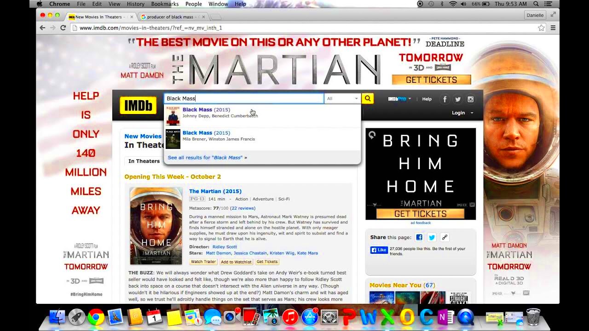Open search category 'All' dropdown
This screenshot has width=589, height=331.
tap(342, 98)
